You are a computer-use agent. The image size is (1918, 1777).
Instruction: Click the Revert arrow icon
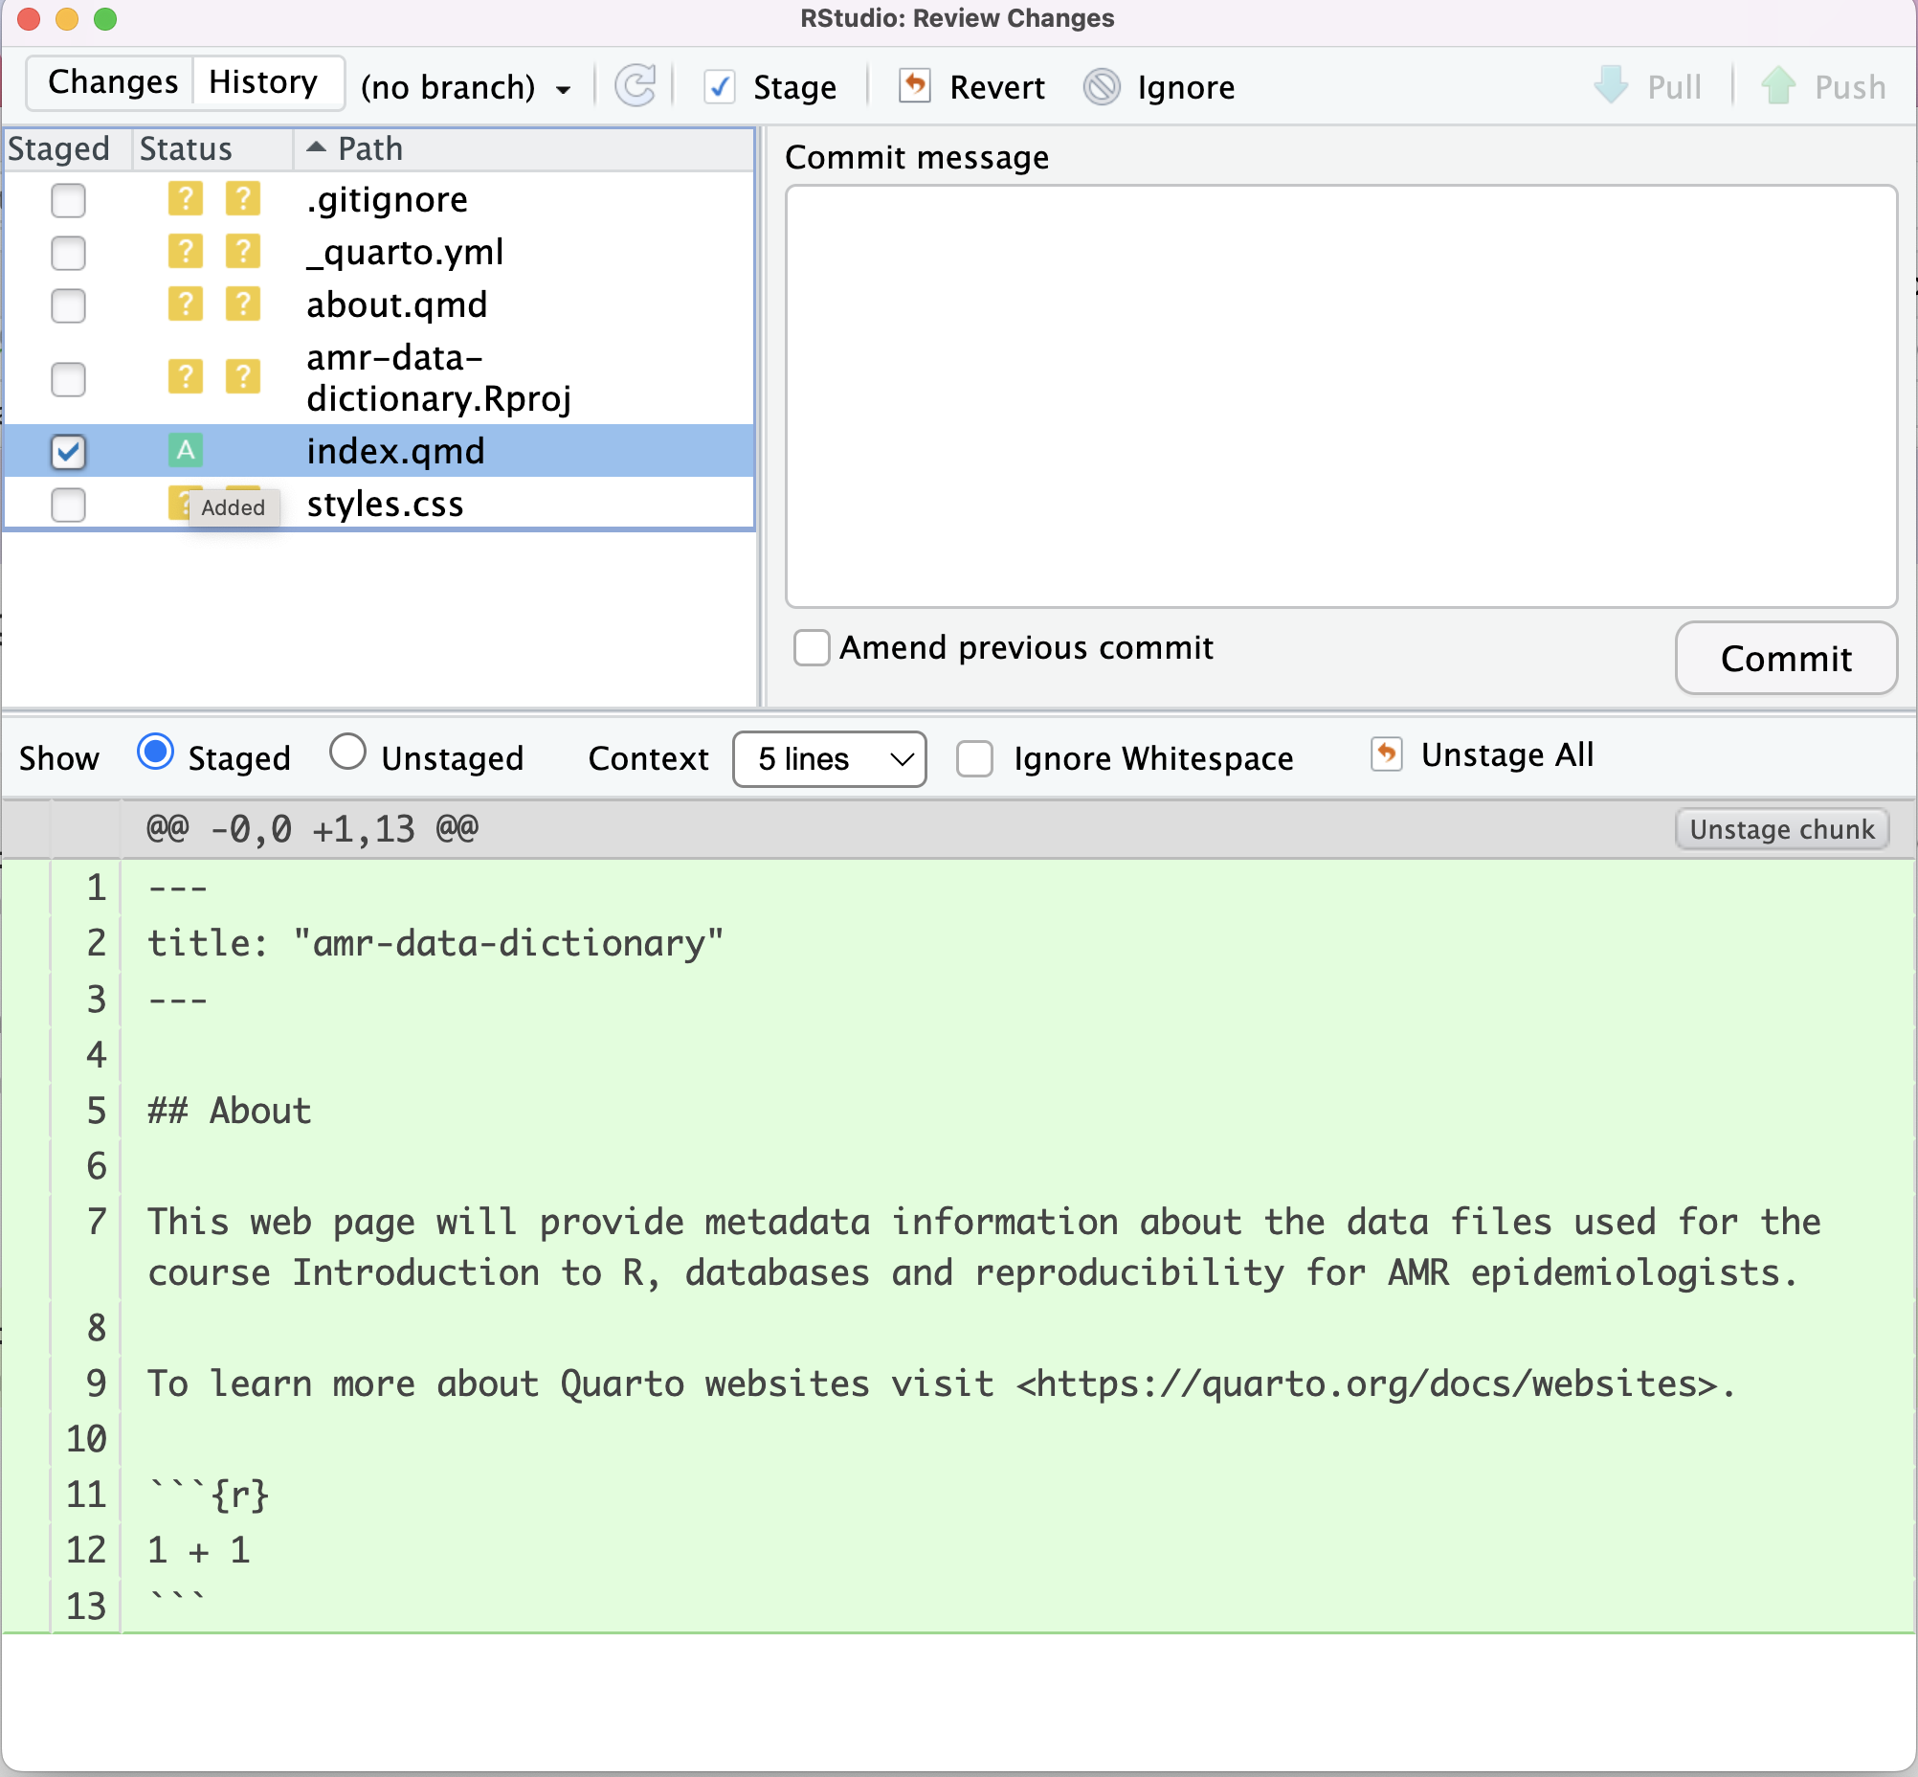[914, 85]
